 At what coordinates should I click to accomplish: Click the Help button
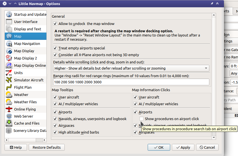point(16,147)
